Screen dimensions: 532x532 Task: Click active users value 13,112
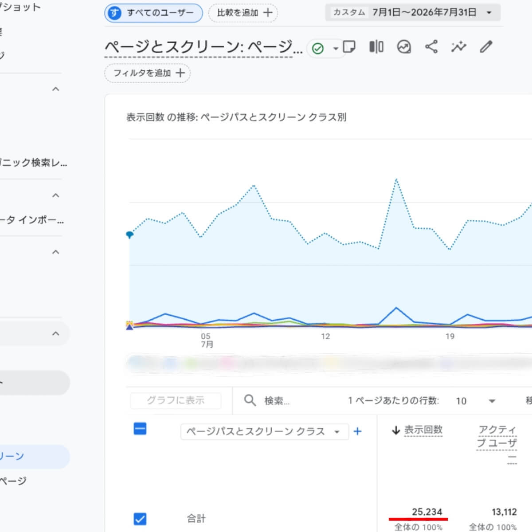click(x=504, y=512)
